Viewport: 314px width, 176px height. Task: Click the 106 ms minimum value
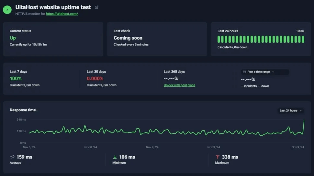tap(127, 157)
